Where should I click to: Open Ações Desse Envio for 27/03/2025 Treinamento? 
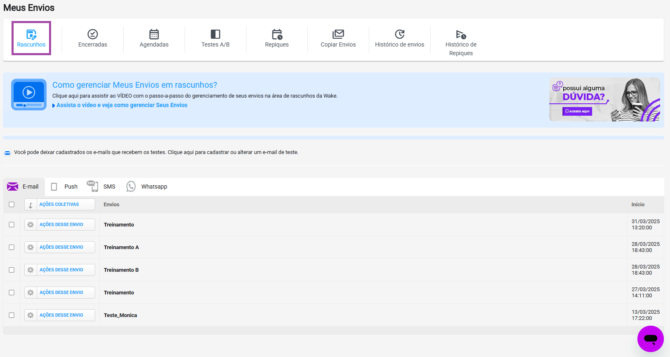(x=60, y=292)
